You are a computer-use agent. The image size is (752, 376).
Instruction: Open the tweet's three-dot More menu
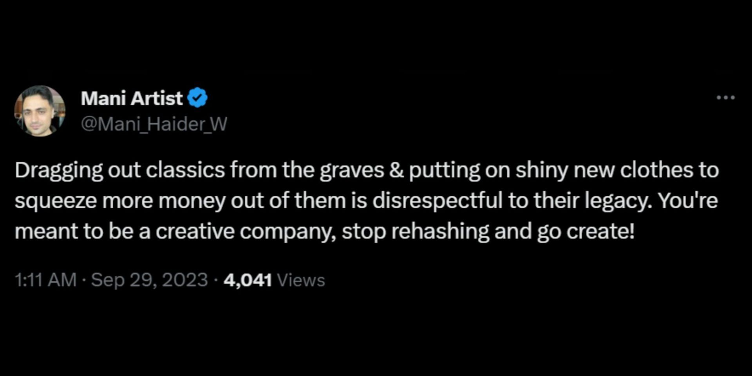(x=725, y=98)
